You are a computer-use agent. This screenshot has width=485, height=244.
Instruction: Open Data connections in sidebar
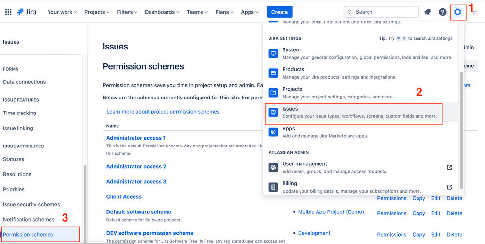click(x=24, y=82)
